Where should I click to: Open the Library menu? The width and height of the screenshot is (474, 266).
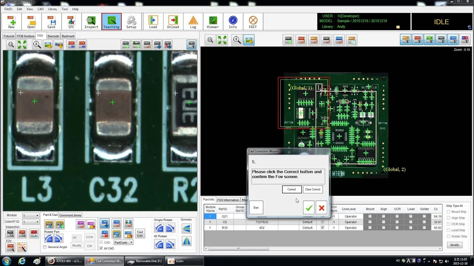[53, 9]
